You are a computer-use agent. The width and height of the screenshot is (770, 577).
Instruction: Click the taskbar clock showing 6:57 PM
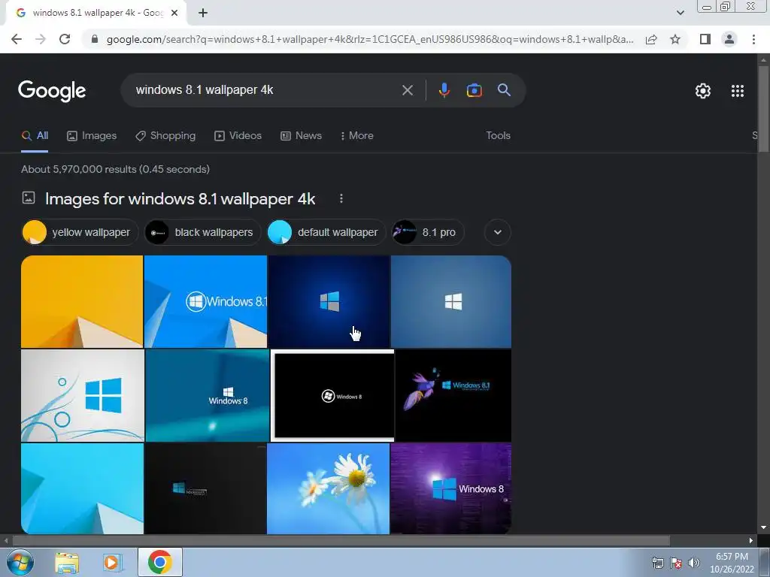(732, 563)
